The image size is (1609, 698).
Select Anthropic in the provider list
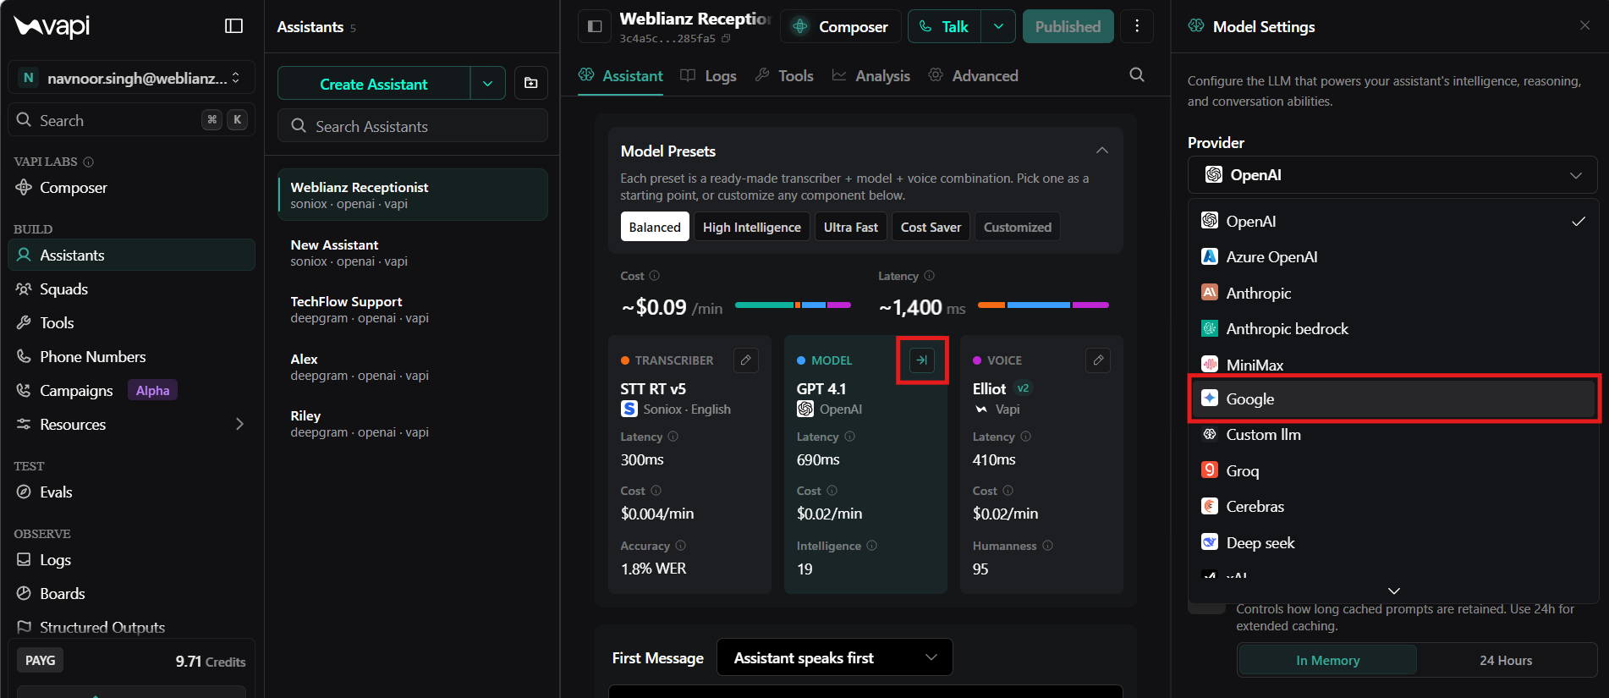click(1394, 293)
